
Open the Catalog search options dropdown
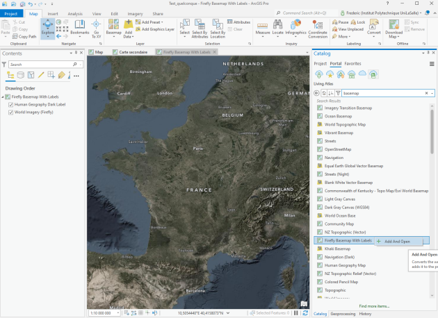pyautogui.click(x=432, y=93)
